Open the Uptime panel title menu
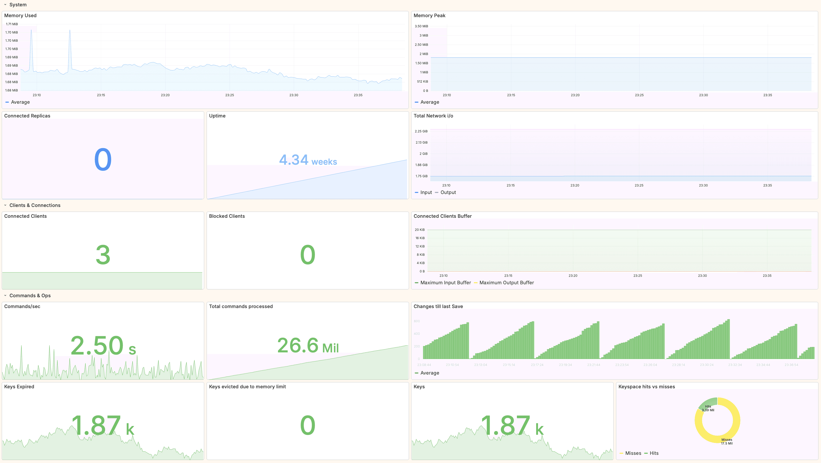Viewport: 821px width, 463px height. [x=217, y=116]
